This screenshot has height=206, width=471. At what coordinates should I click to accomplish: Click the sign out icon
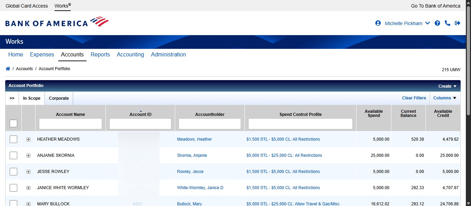458,23
